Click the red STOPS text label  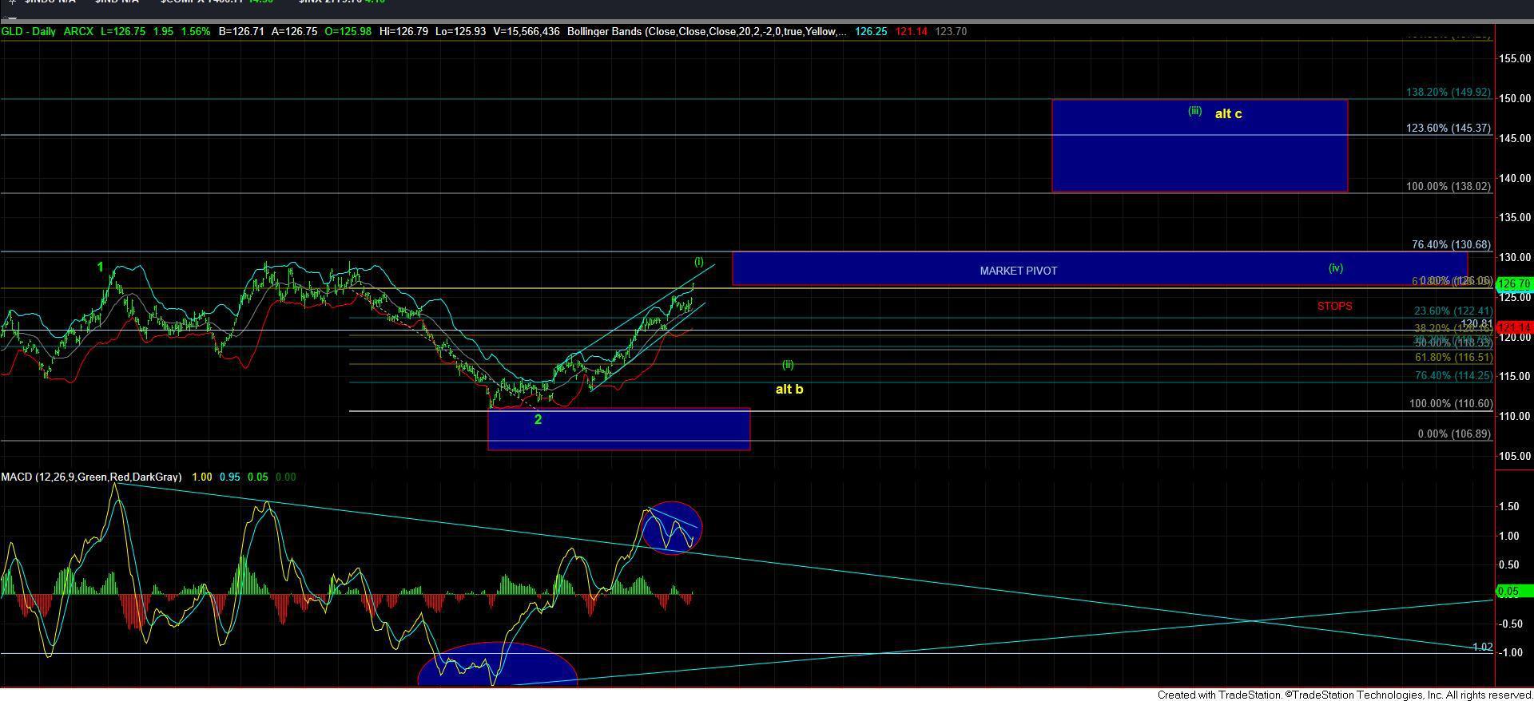1334,306
